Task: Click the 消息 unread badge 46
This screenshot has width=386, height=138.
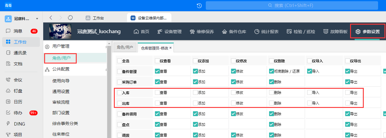Action: pos(34,31)
